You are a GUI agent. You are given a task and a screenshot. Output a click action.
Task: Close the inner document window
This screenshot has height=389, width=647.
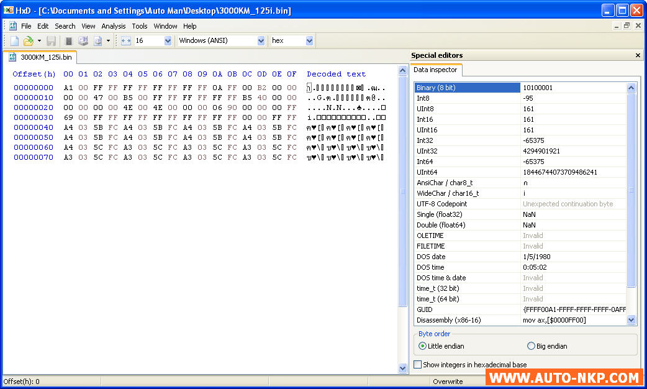pyautogui.click(x=638, y=25)
